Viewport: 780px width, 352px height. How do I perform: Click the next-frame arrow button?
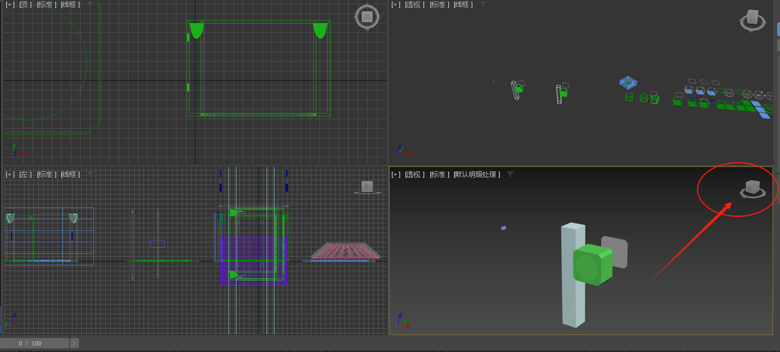click(74, 343)
